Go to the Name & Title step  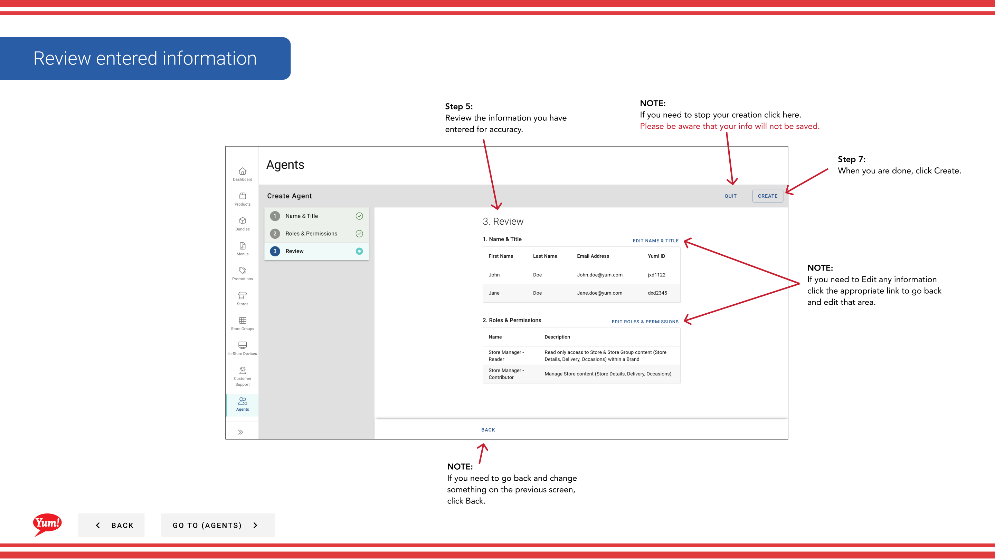(316, 216)
